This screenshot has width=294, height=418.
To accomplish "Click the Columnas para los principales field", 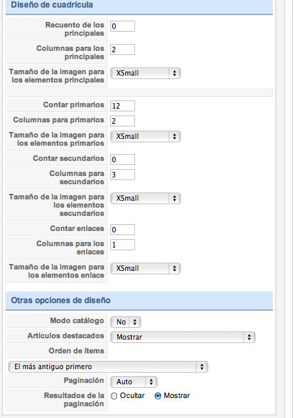I will point(123,49).
